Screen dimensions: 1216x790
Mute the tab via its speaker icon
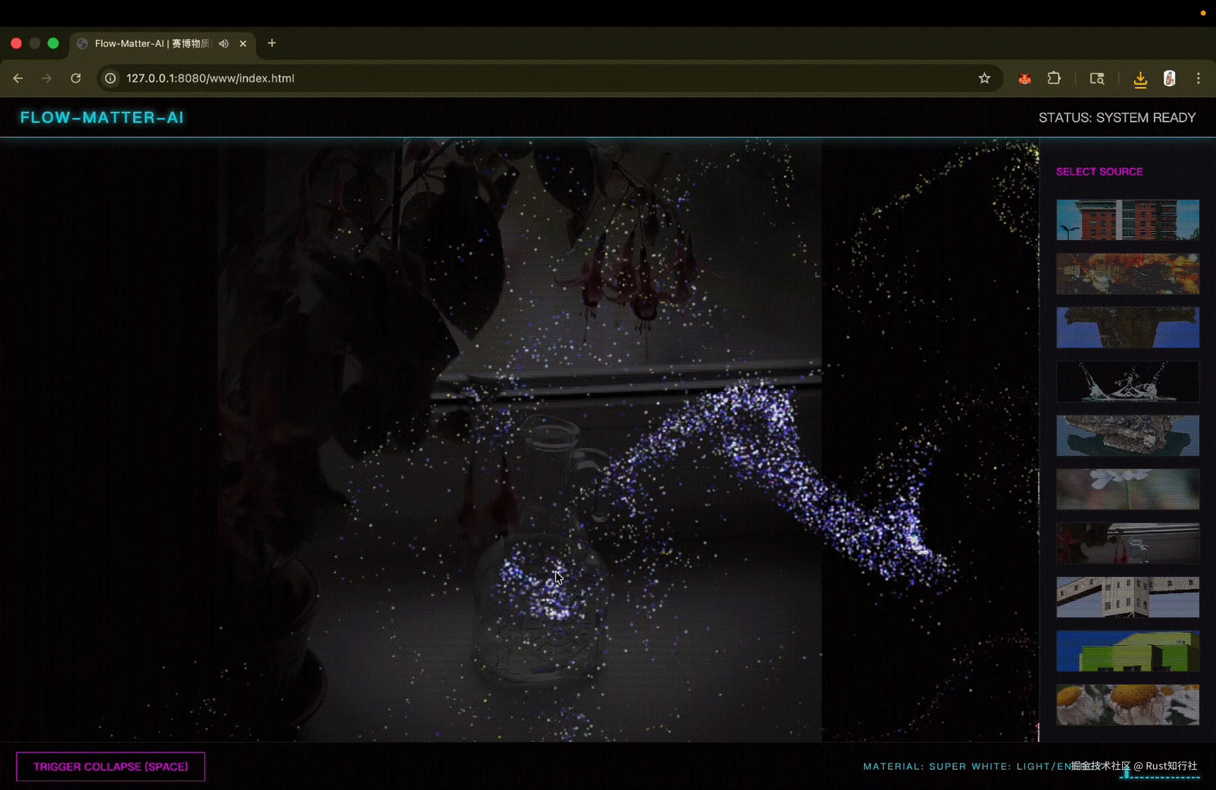pyautogui.click(x=223, y=43)
